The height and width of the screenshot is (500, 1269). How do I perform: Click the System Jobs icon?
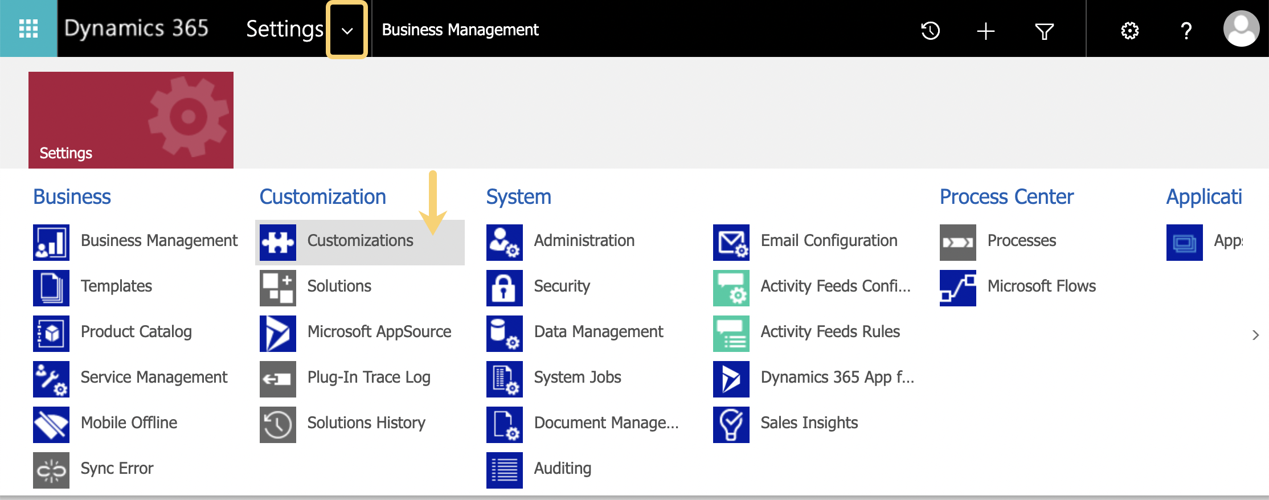[505, 379]
